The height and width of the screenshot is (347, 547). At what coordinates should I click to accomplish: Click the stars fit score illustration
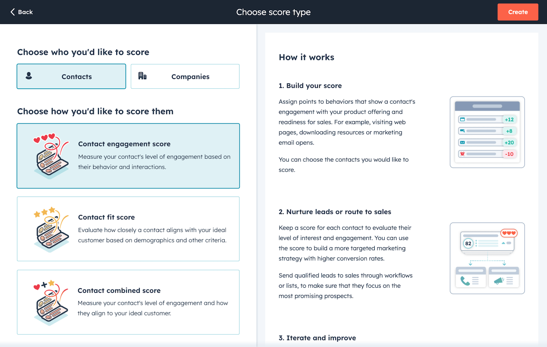click(51, 229)
